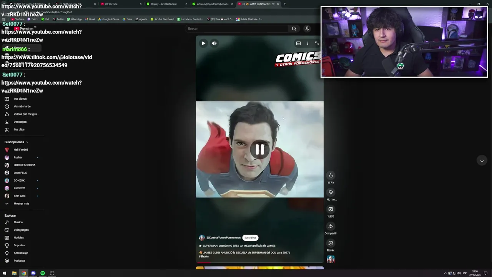Open the KickBot Dashboard bookmark
492x277 pixels.
162,19
